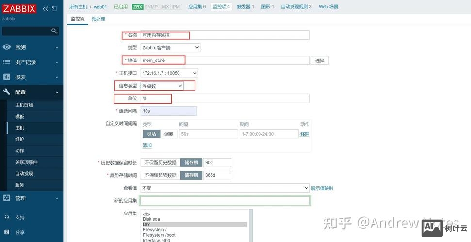Click the Z icon for 分享
Image resolution: width=471 pixels, height=242 pixels.
tap(7, 232)
